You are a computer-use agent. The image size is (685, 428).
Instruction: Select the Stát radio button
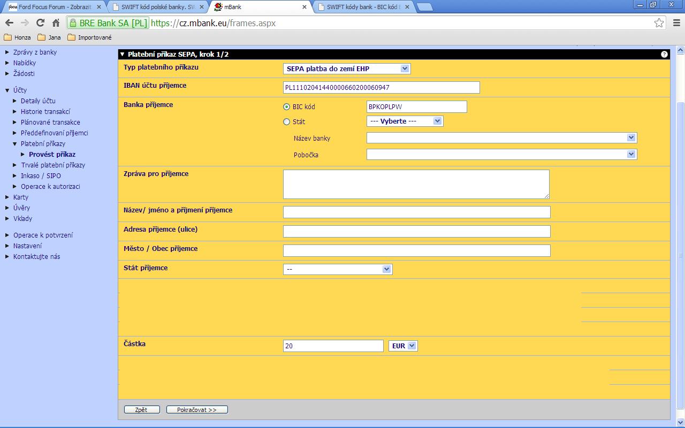287,122
